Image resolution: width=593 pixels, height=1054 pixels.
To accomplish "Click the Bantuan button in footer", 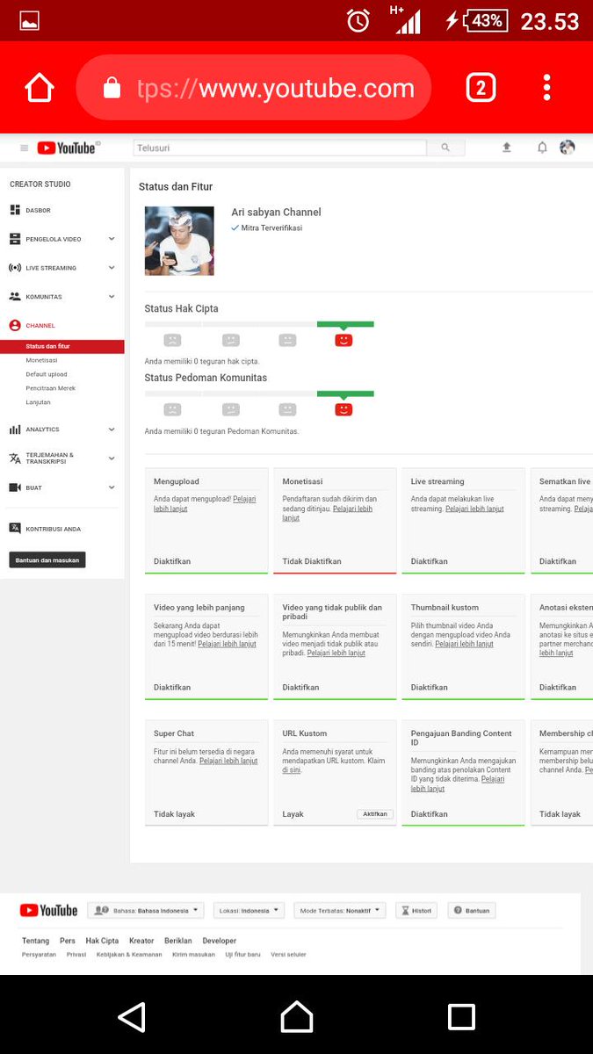I will [x=472, y=911].
